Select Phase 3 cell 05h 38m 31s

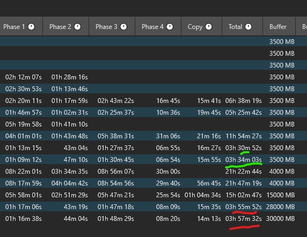116,136
